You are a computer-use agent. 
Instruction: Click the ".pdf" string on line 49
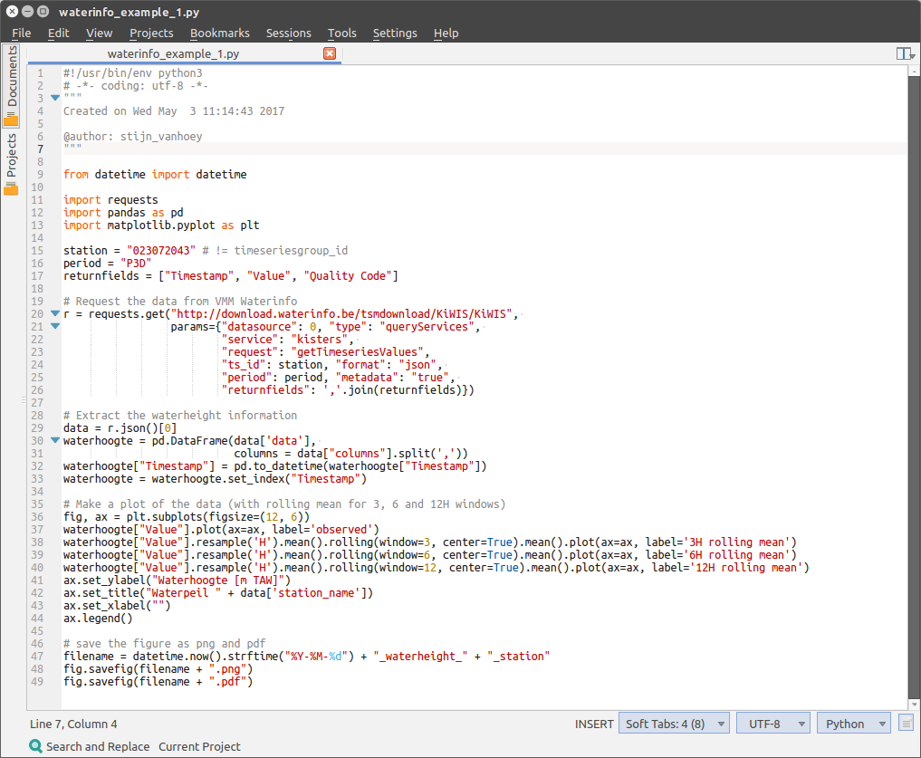tap(227, 682)
